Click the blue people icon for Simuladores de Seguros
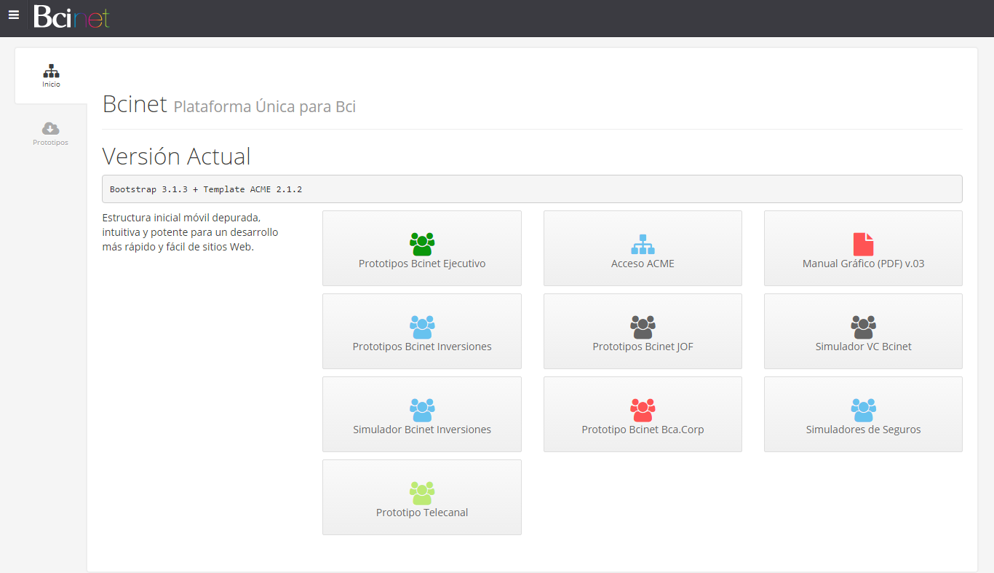 tap(863, 410)
